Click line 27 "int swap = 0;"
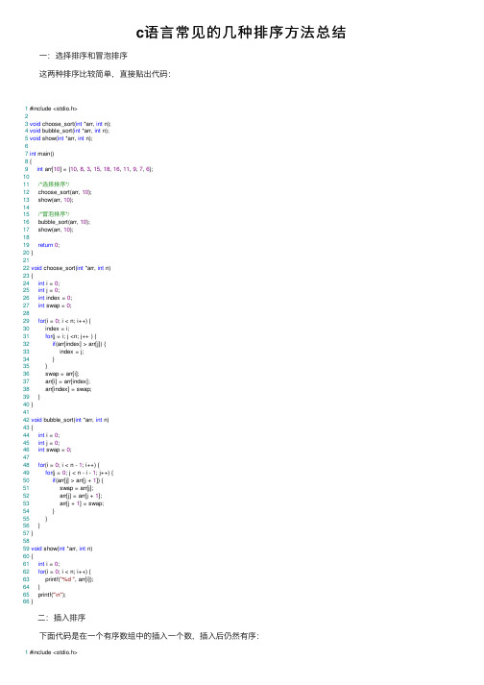Image resolution: width=484 pixels, height=685 pixels. coord(54,306)
